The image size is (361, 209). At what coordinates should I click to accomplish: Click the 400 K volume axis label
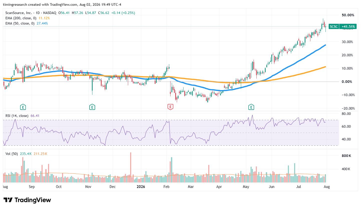346,169
